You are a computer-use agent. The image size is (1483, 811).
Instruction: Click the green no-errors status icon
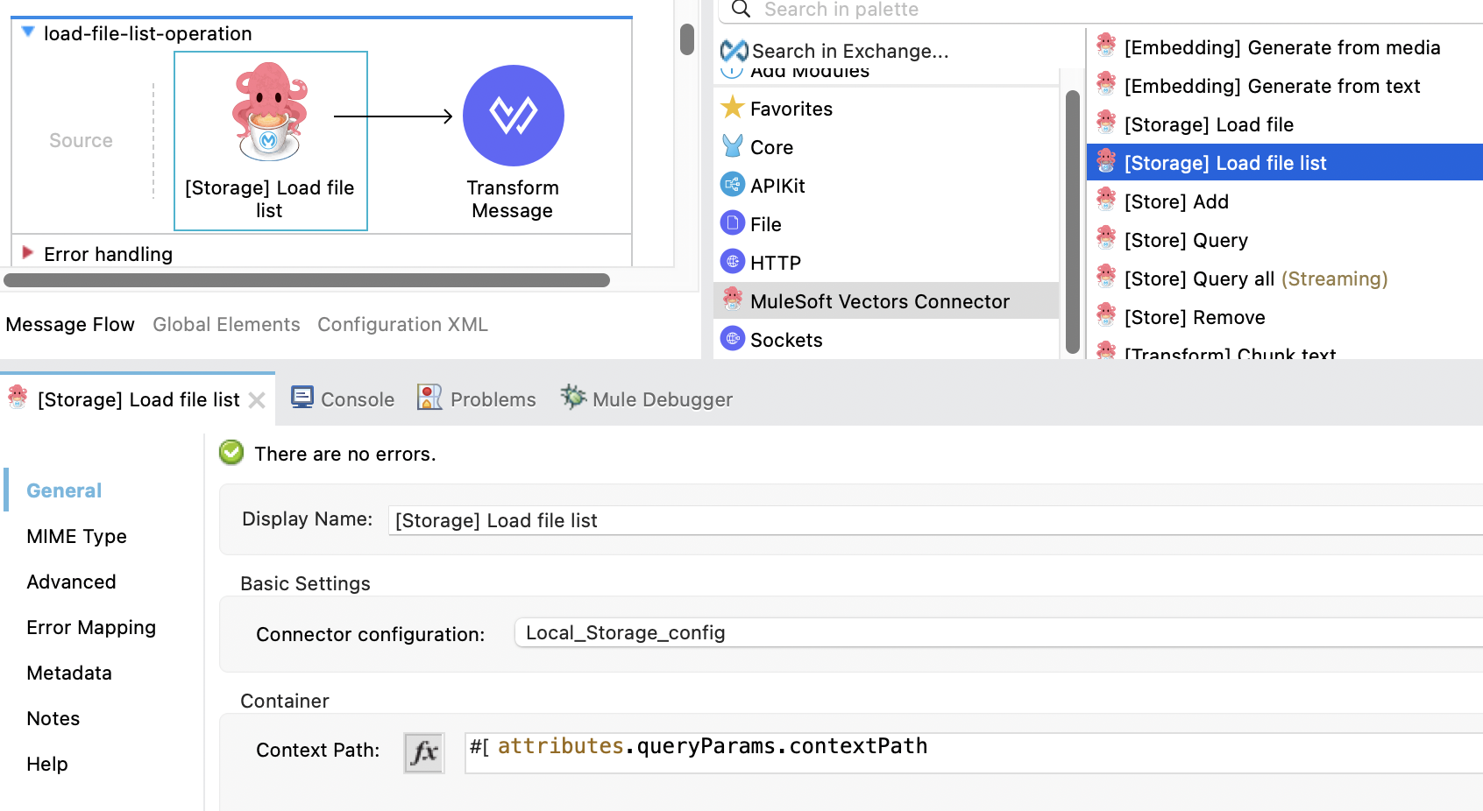[231, 452]
